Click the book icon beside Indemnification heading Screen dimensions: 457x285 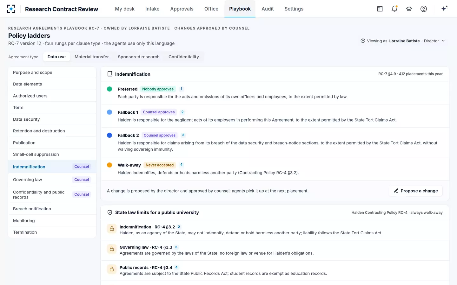110,74
